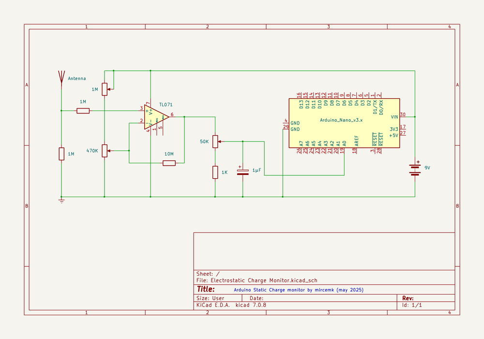Click the TL071 op-amp symbol
This screenshot has width=484, height=339.
click(x=156, y=117)
